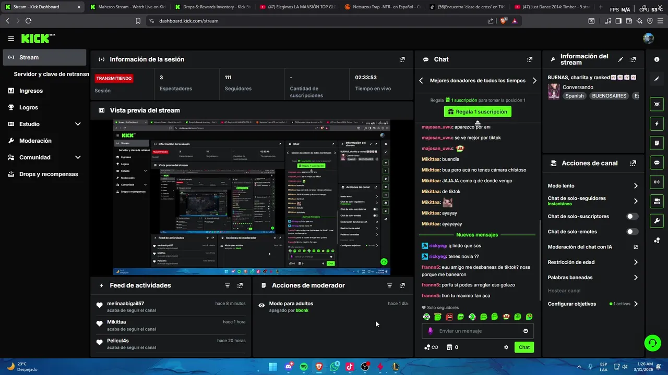Pop out the Información de la sesión panel
668x375 pixels.
click(402, 59)
